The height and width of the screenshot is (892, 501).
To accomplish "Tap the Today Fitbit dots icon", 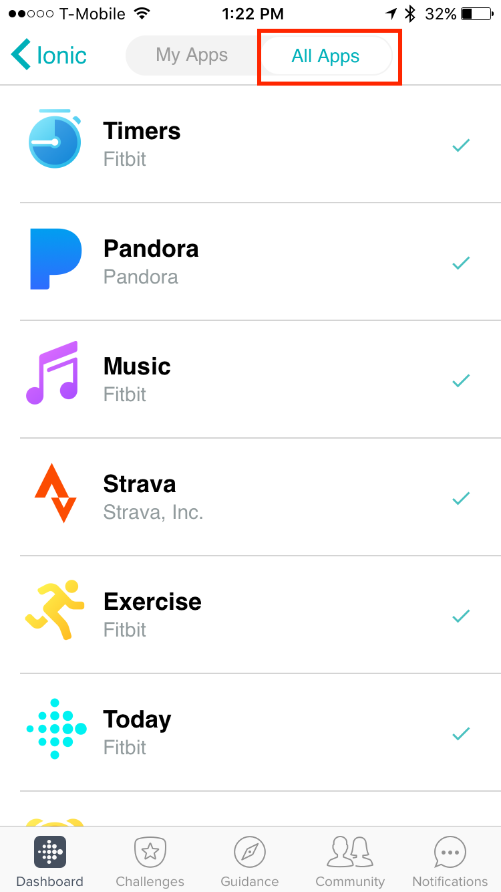I will [x=56, y=729].
